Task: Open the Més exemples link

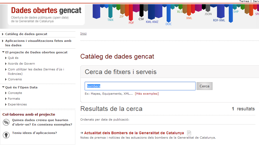Action: click(147, 94)
